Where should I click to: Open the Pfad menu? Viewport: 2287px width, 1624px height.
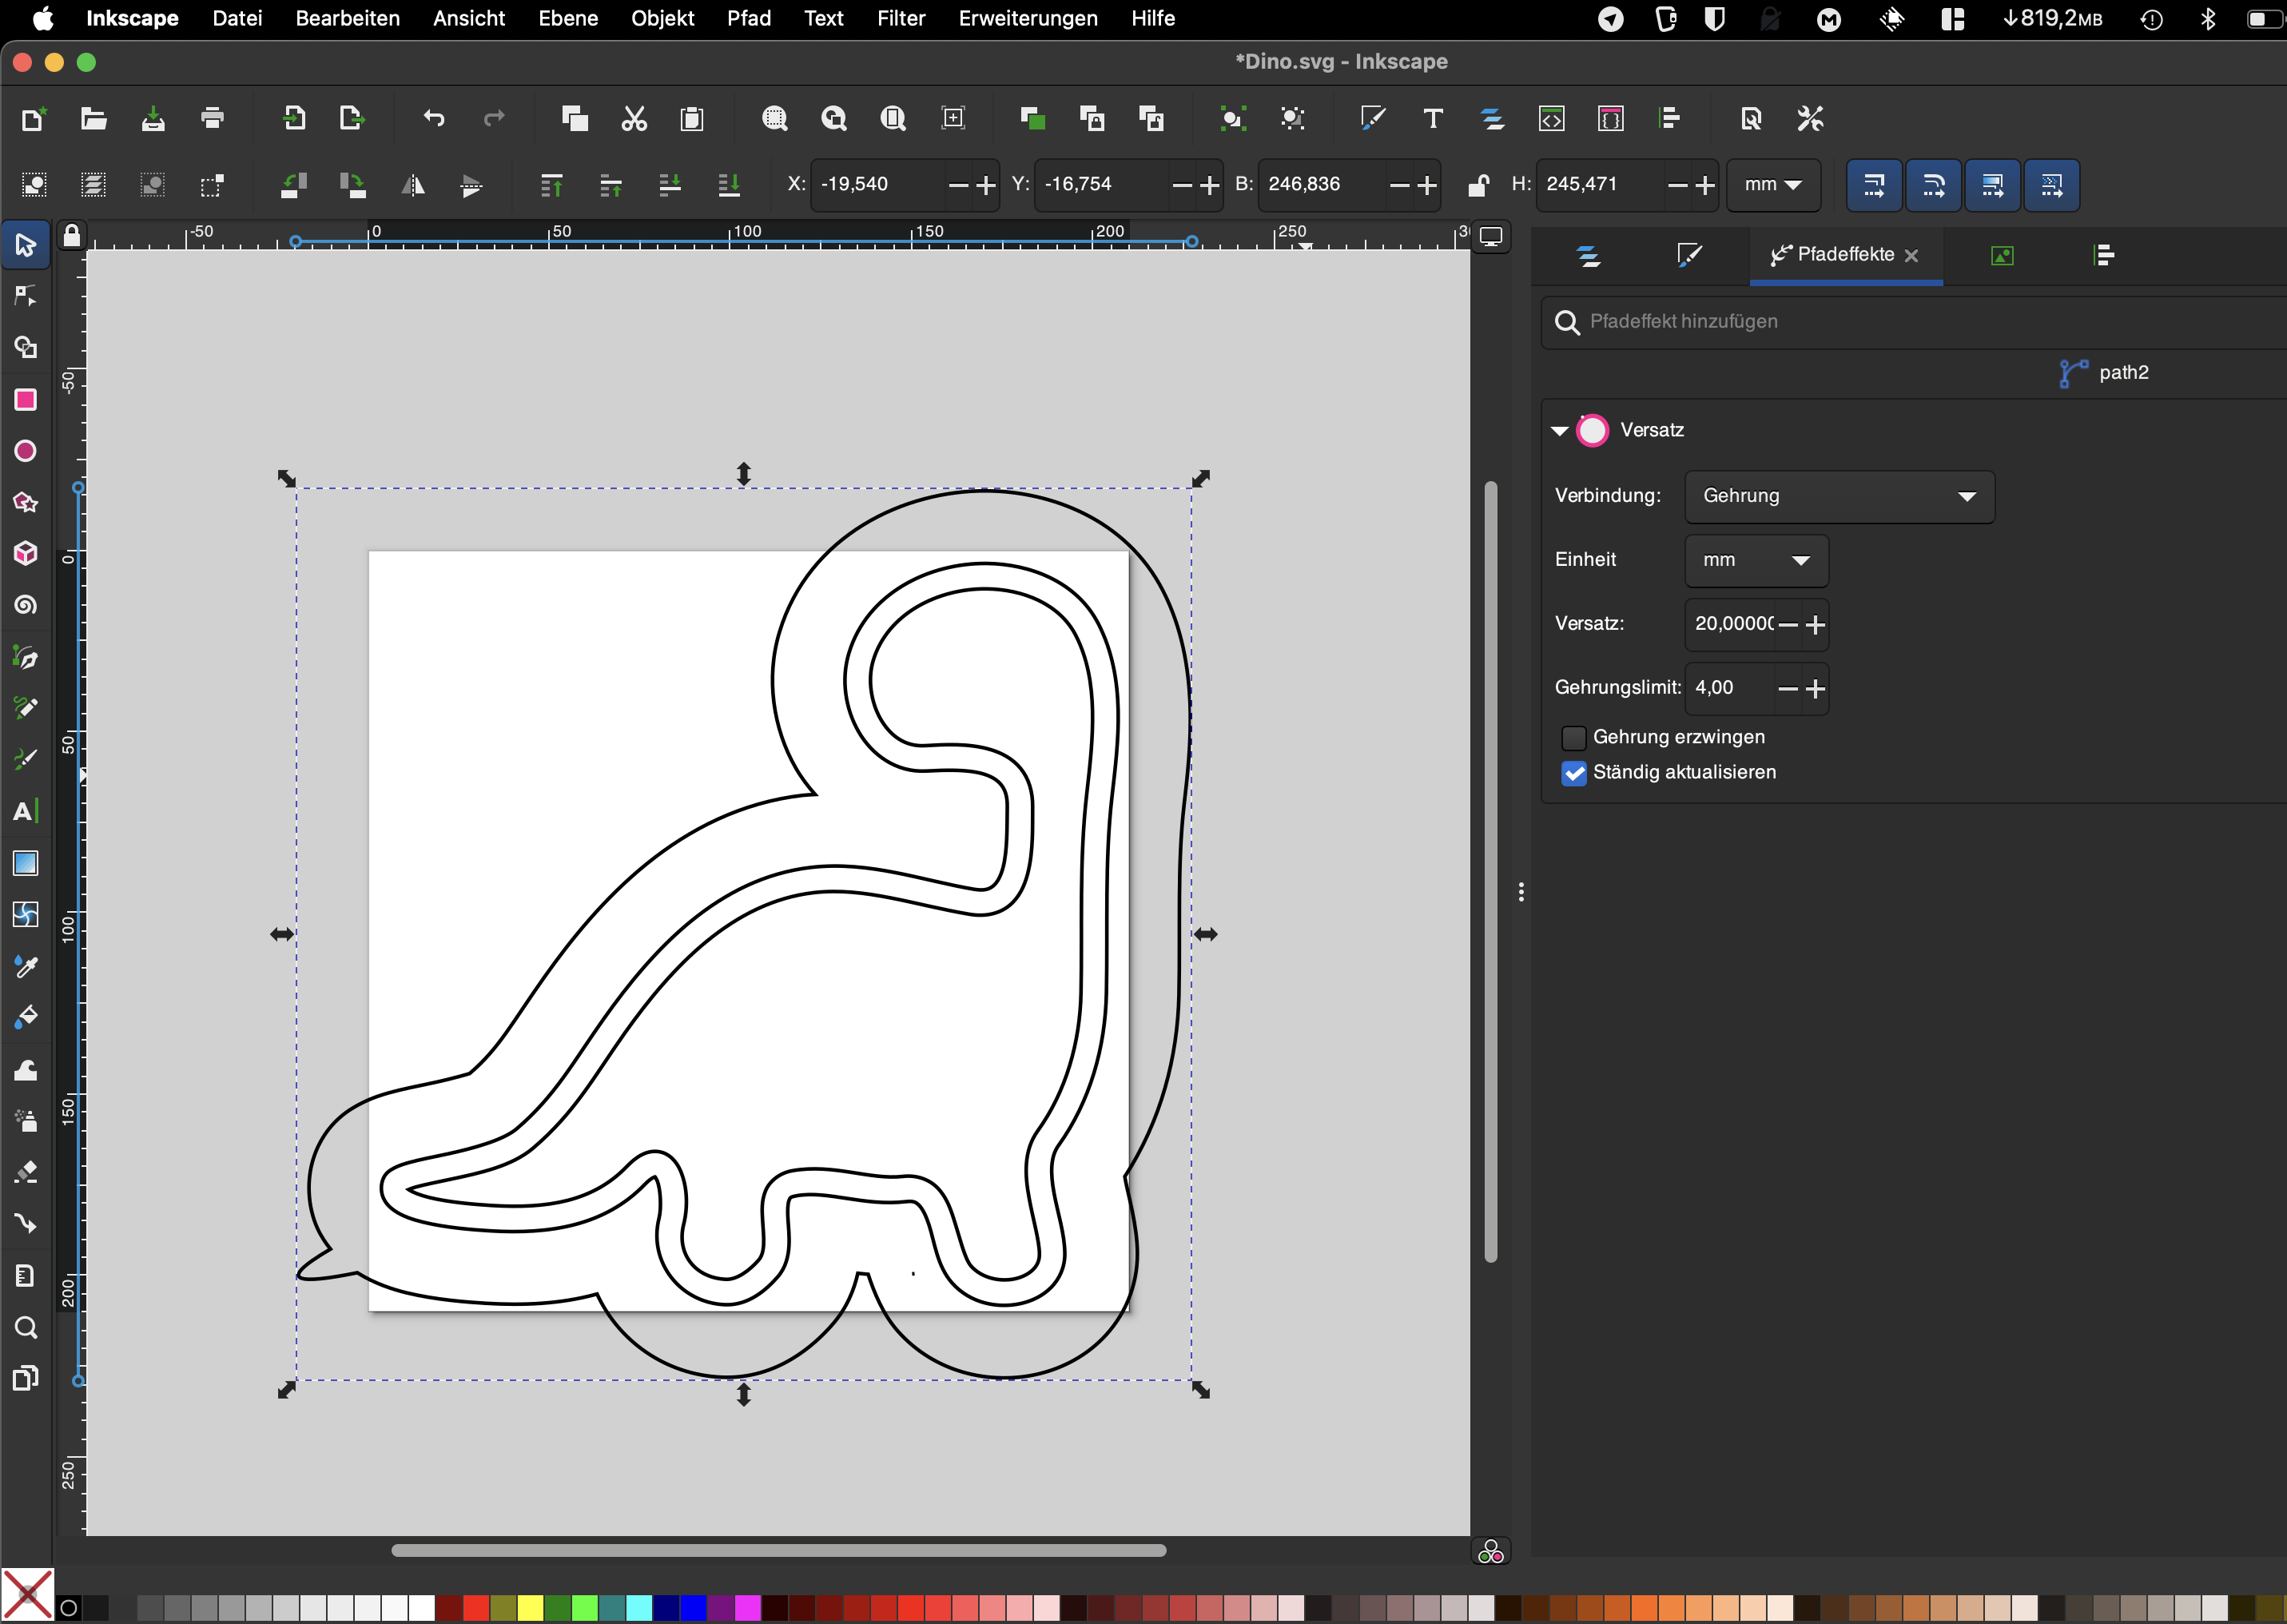point(749,18)
